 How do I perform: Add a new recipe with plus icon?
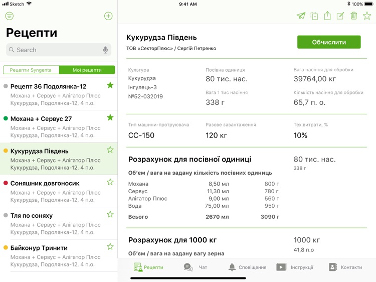(x=108, y=16)
